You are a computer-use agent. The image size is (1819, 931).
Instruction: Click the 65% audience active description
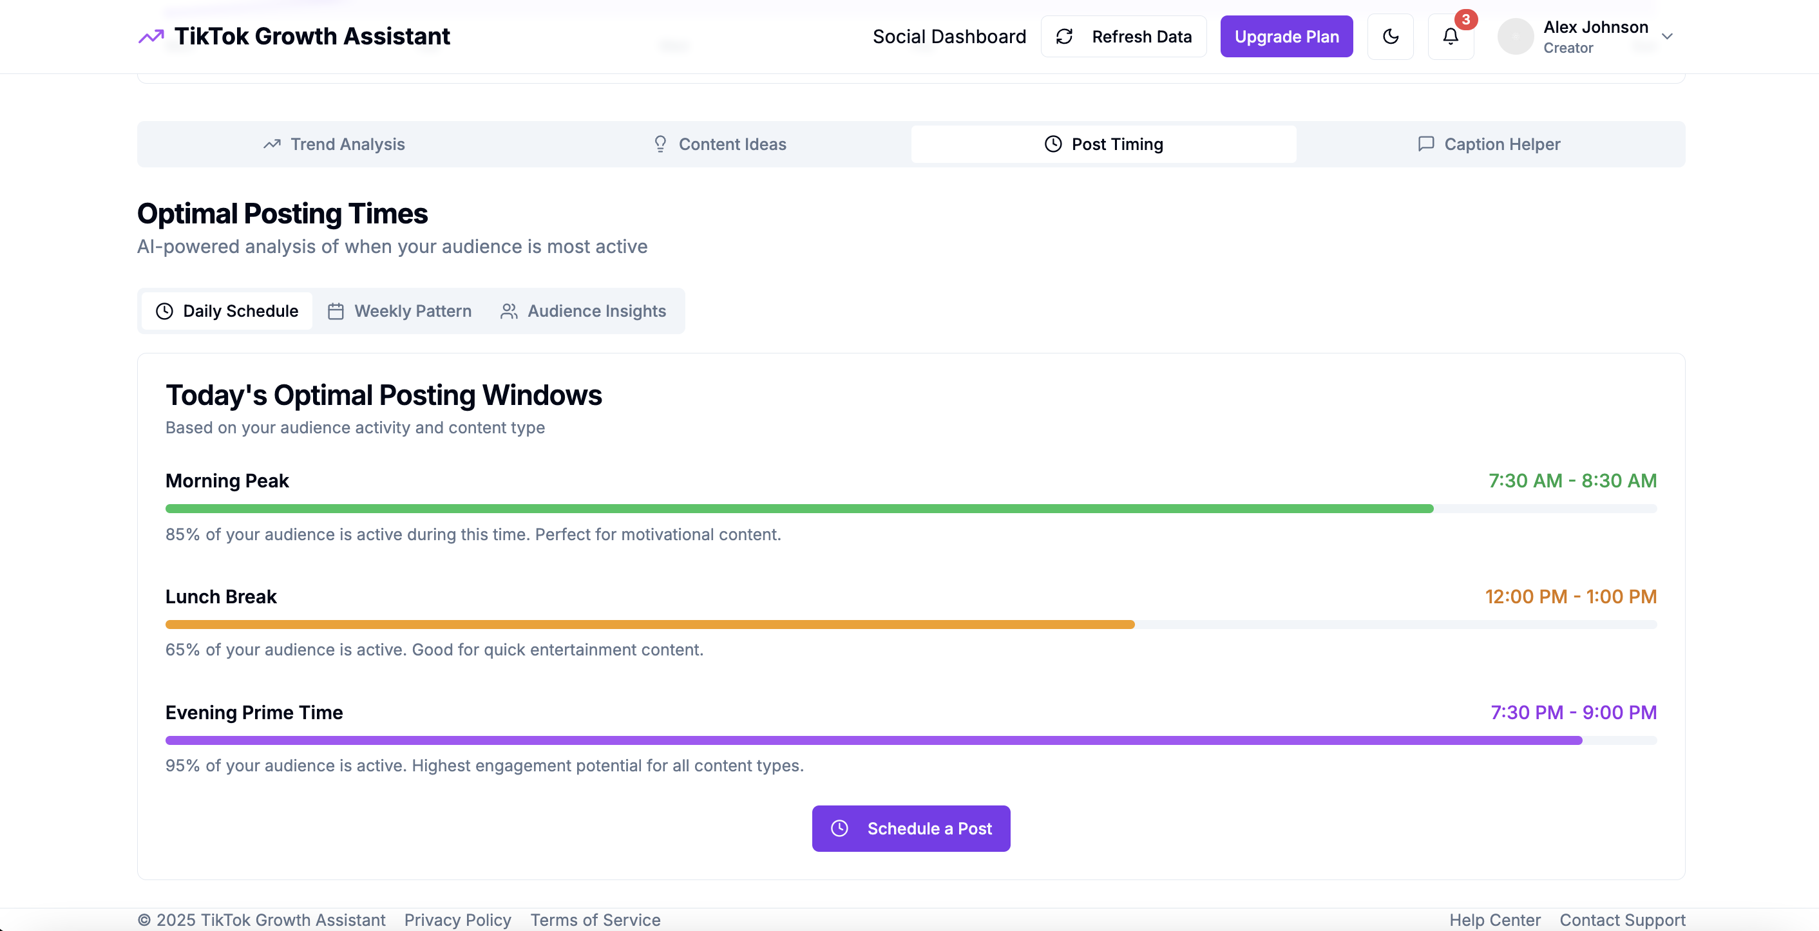(x=434, y=650)
